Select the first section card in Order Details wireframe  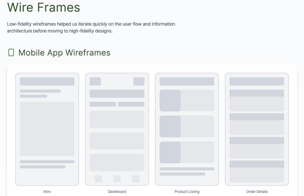click(257, 101)
